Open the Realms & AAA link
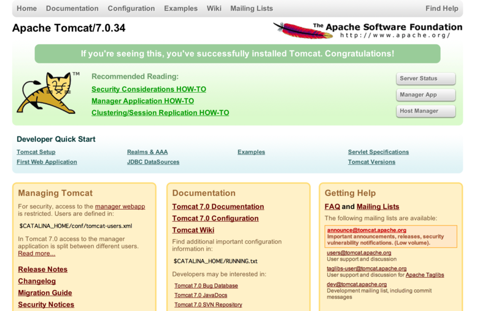 click(147, 152)
